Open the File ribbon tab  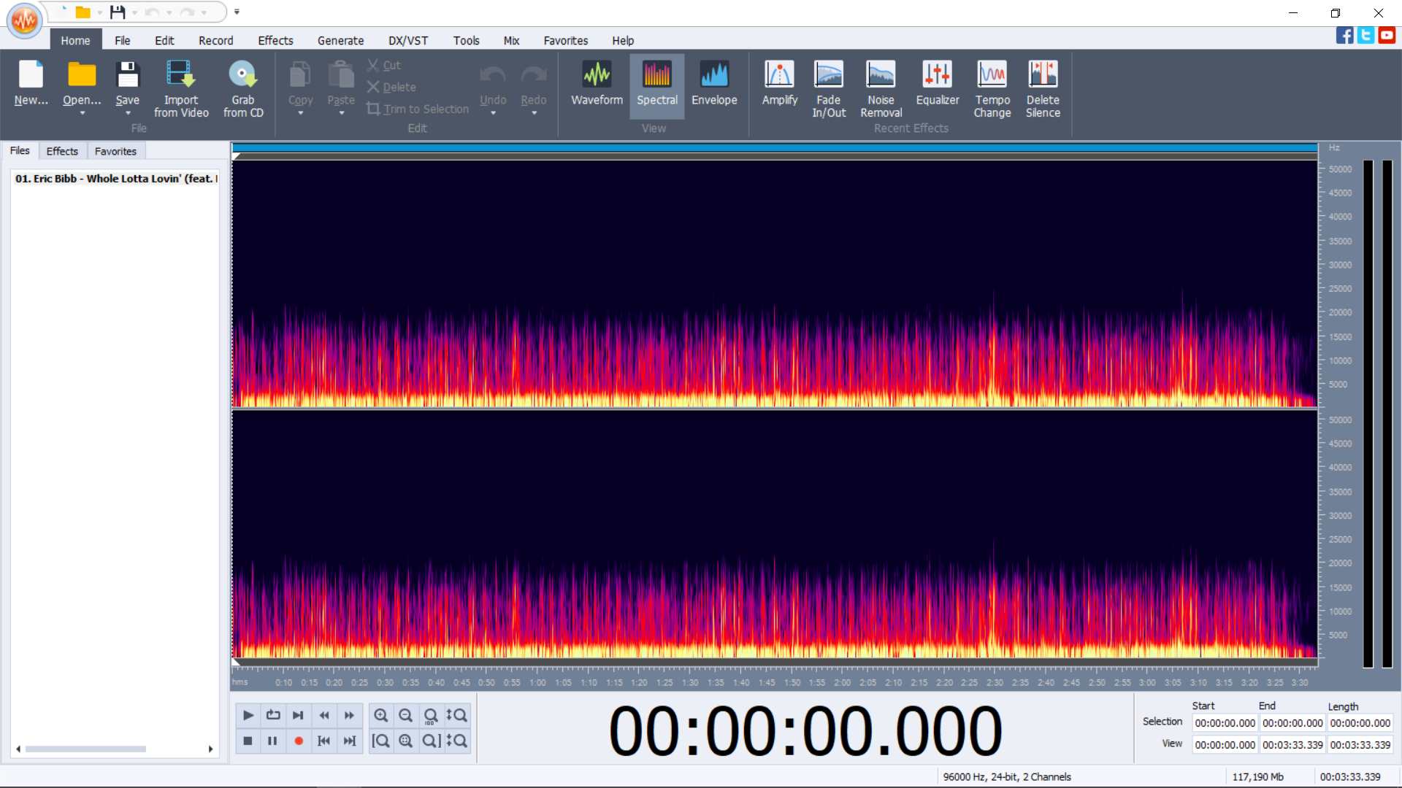[x=122, y=41]
